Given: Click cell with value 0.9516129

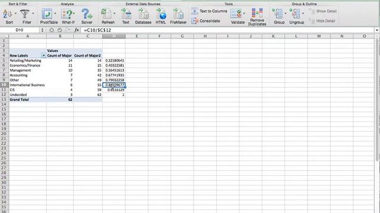Looking at the screenshot, I should (x=113, y=90).
